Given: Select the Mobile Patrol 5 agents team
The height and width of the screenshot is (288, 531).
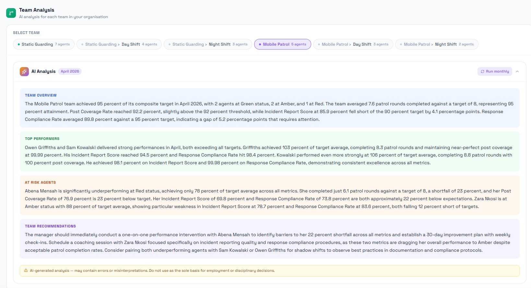Looking at the screenshot, I should click(x=283, y=44).
